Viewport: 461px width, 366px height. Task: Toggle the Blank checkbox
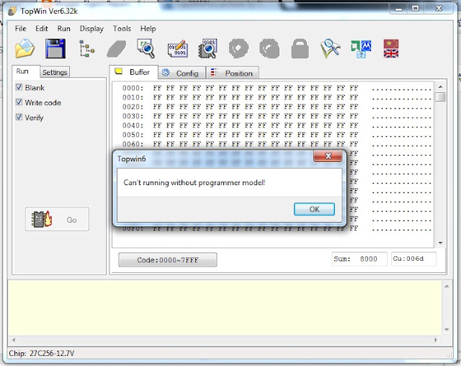click(x=19, y=87)
